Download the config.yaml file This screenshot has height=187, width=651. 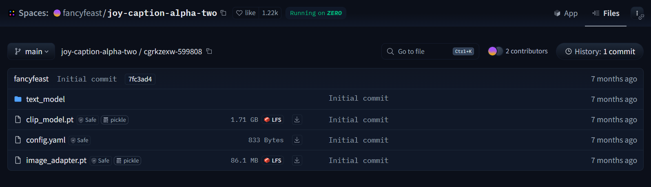pyautogui.click(x=297, y=140)
